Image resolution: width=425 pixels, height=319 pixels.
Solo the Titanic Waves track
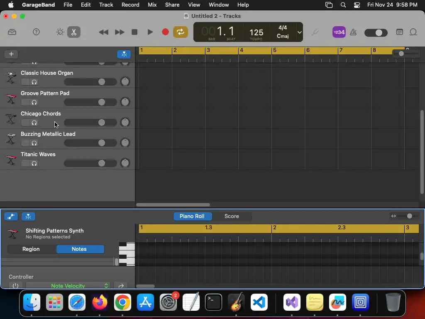click(34, 163)
